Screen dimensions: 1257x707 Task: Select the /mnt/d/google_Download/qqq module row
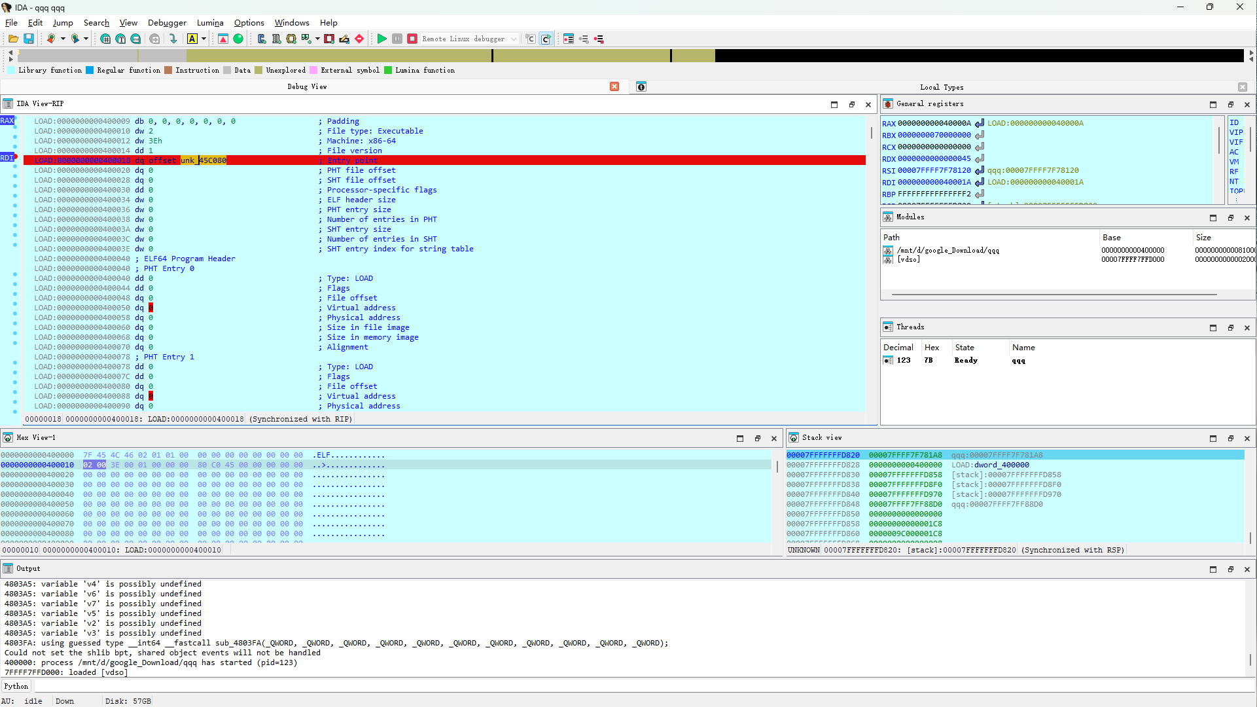click(x=947, y=250)
